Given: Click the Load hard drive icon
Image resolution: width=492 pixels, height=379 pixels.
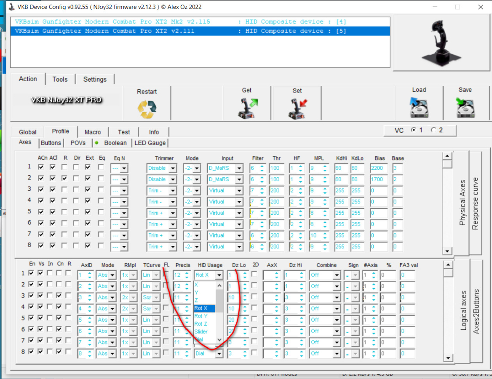Looking at the screenshot, I should 419,108.
